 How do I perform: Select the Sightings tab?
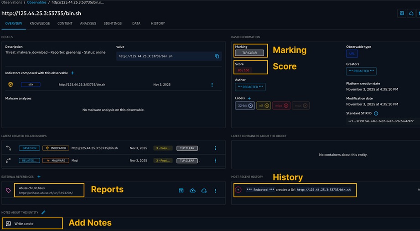[x=113, y=24]
